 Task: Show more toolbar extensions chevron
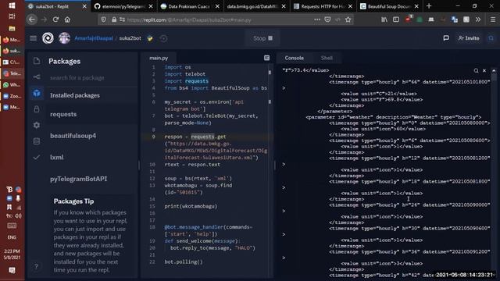(x=477, y=20)
